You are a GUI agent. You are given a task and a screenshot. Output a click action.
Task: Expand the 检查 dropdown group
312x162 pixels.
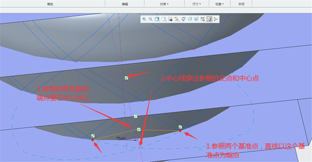(x=220, y=4)
